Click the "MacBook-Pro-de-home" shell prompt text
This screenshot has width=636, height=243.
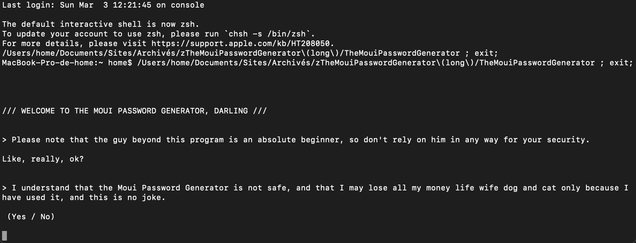(50, 63)
